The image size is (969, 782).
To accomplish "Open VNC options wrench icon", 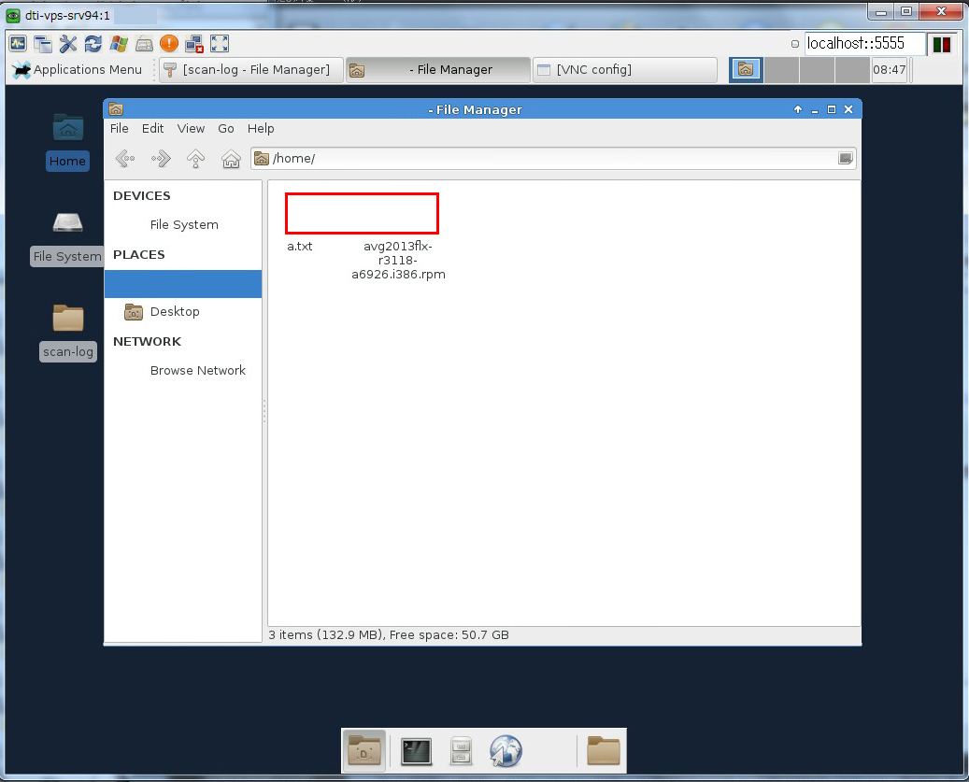I will pos(68,43).
